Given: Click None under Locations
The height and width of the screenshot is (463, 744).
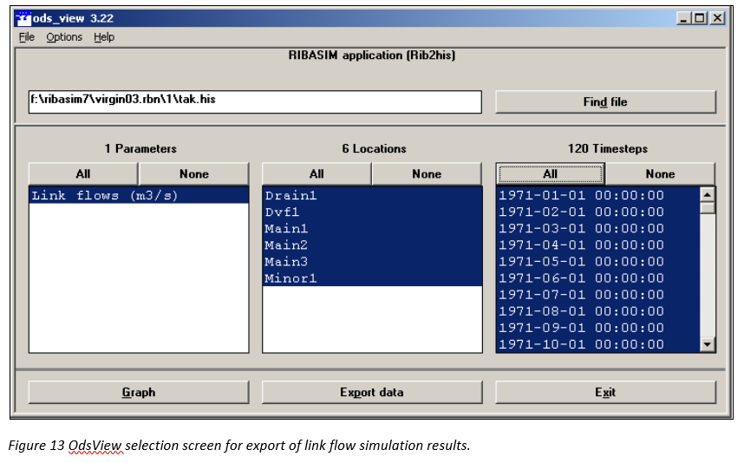Looking at the screenshot, I should tap(427, 174).
